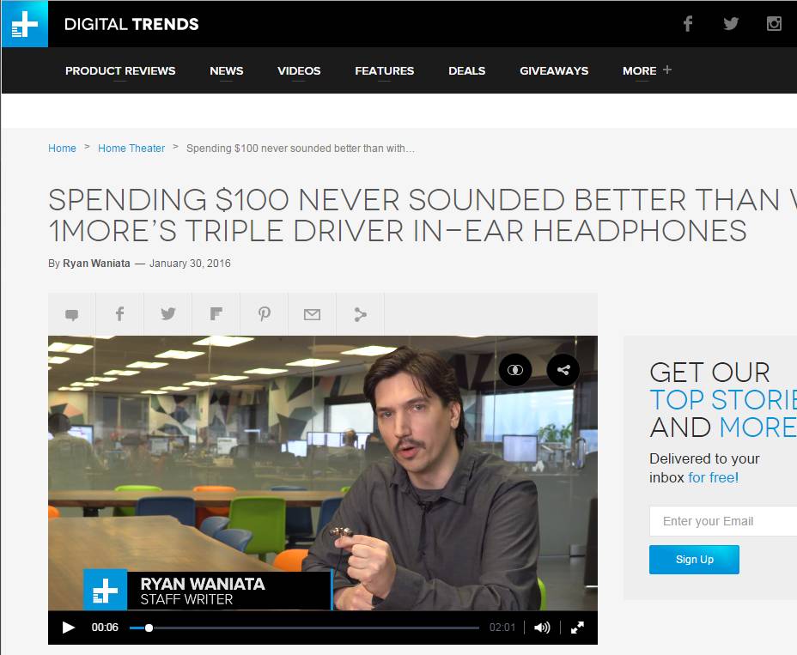Image resolution: width=797 pixels, height=655 pixels.
Task: Open Digital Trends Instagram icon in header
Action: point(774,23)
